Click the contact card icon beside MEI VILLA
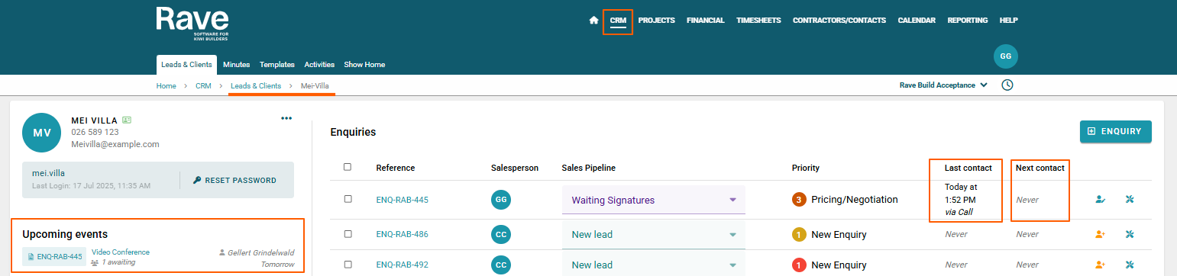The height and width of the screenshot is (276, 1177). (127, 120)
